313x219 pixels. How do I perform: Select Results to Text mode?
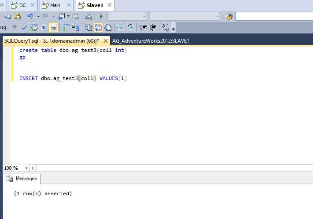coord(88,27)
